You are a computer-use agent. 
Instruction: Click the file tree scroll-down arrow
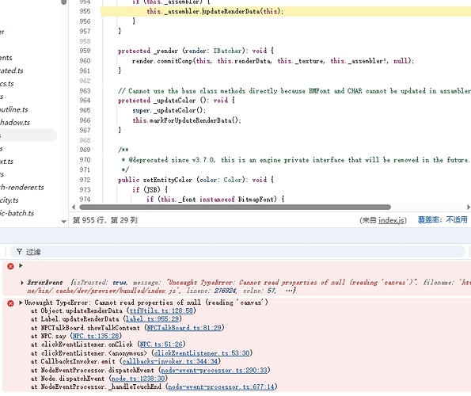[x=63, y=222]
